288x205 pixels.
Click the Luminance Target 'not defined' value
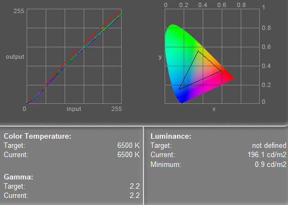tap(269, 145)
